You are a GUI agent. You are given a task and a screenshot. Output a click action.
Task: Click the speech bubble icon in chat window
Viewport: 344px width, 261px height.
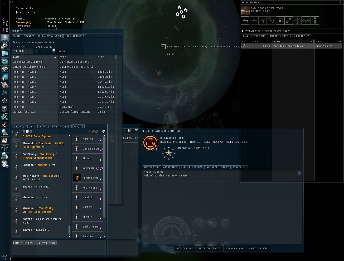(x=104, y=131)
